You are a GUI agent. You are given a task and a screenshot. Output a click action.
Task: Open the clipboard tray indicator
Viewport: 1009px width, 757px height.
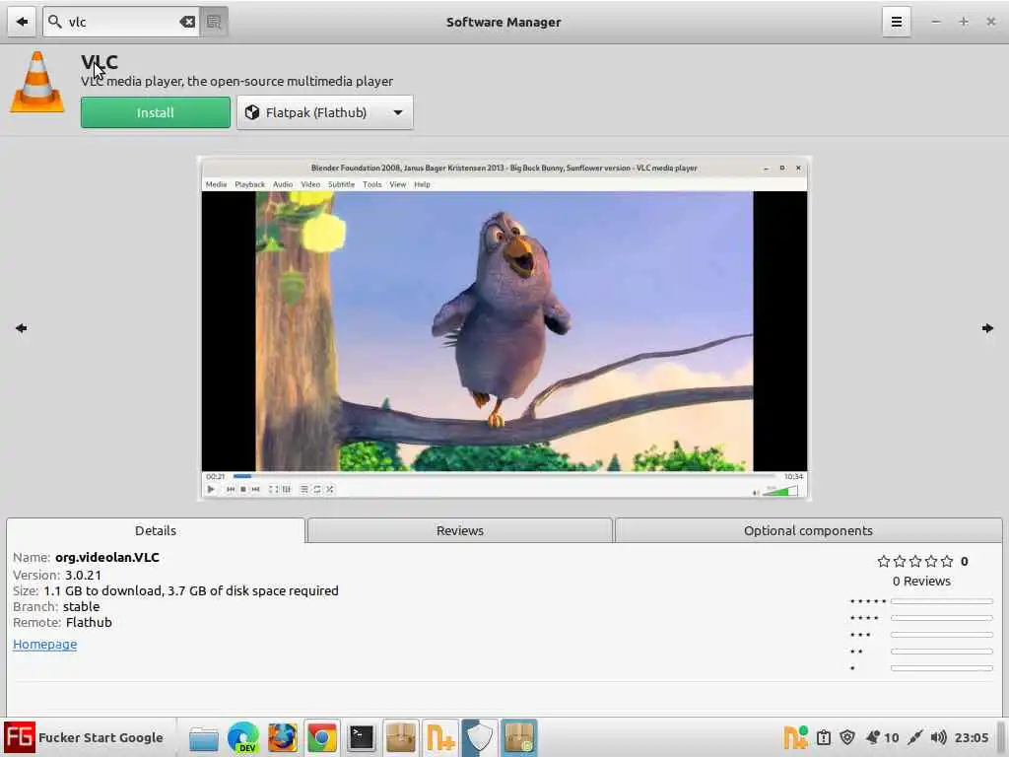coord(824,737)
